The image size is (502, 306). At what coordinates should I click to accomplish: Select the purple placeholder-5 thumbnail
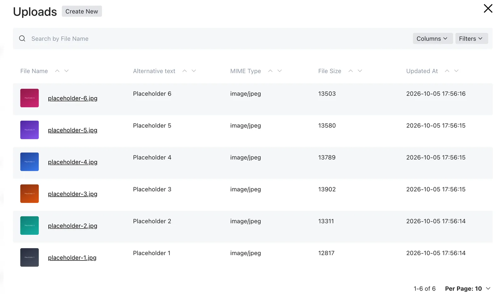click(29, 130)
